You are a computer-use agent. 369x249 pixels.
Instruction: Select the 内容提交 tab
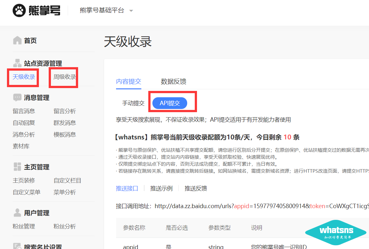[128, 81]
